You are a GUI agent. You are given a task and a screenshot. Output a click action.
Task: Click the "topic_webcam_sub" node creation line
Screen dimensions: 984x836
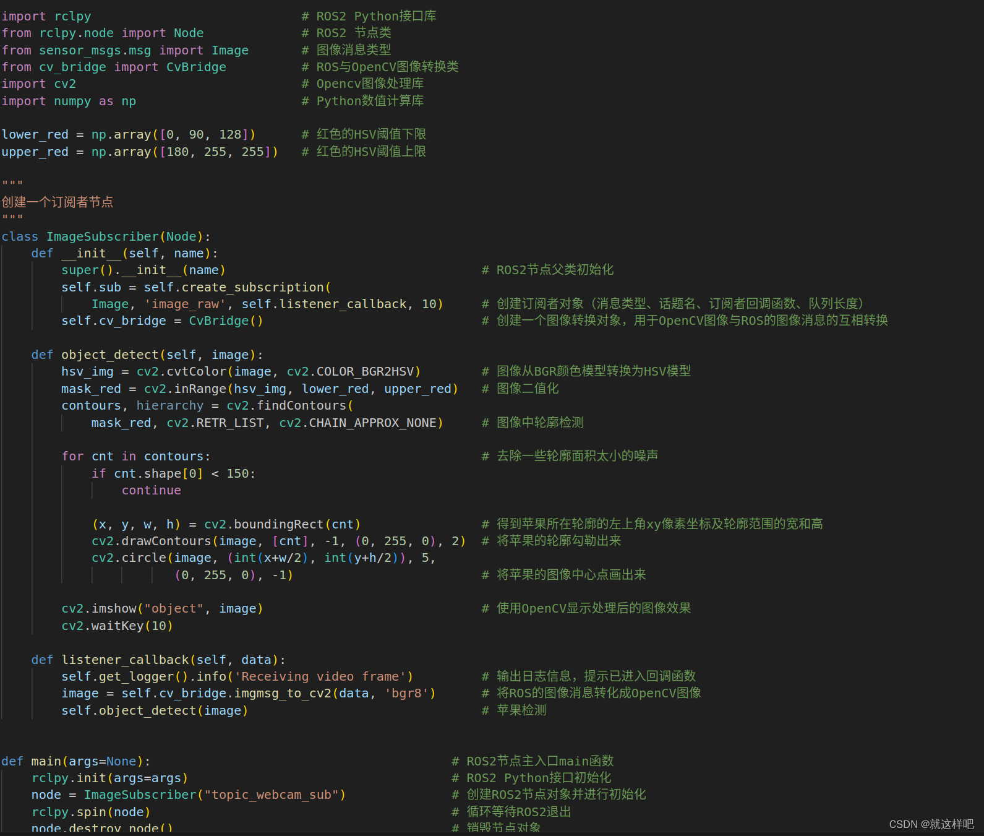pos(189,795)
